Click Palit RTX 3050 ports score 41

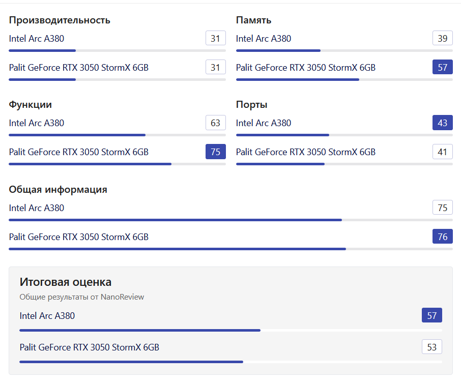[x=442, y=152]
